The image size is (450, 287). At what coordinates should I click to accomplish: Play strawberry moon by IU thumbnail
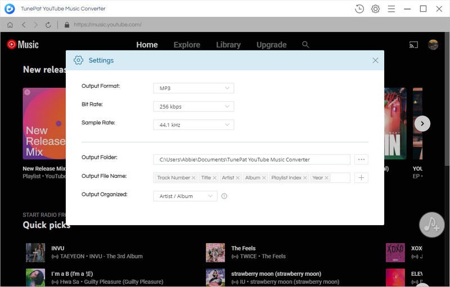215,277
